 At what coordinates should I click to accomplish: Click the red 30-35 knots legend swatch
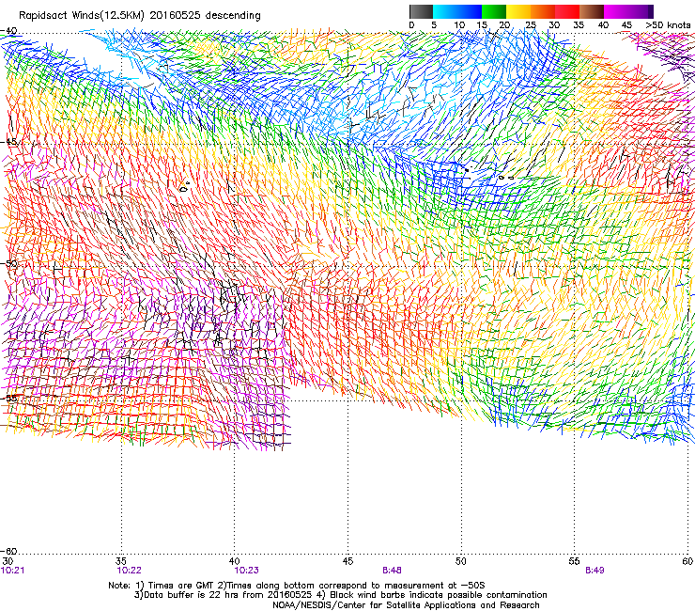[567, 11]
